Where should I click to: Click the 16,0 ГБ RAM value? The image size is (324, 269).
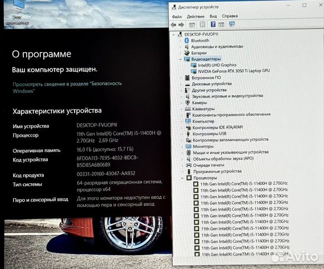(105, 149)
